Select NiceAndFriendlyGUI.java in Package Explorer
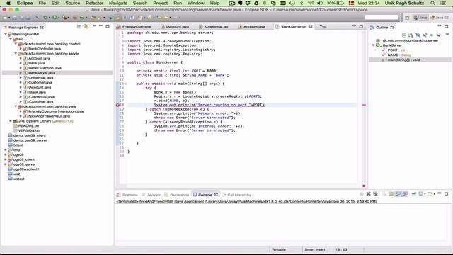The width and height of the screenshot is (453, 255). pyautogui.click(x=49, y=116)
